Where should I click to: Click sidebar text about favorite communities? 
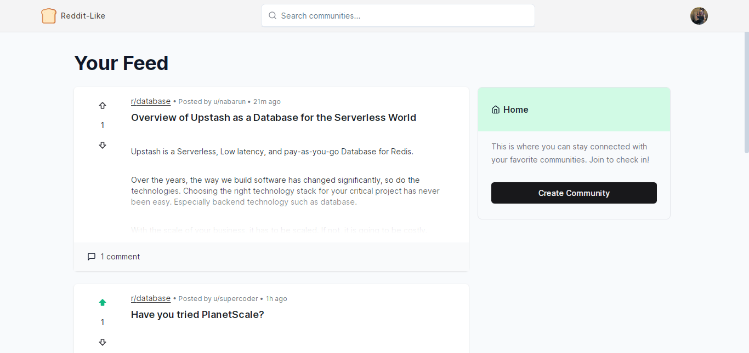[x=570, y=153]
